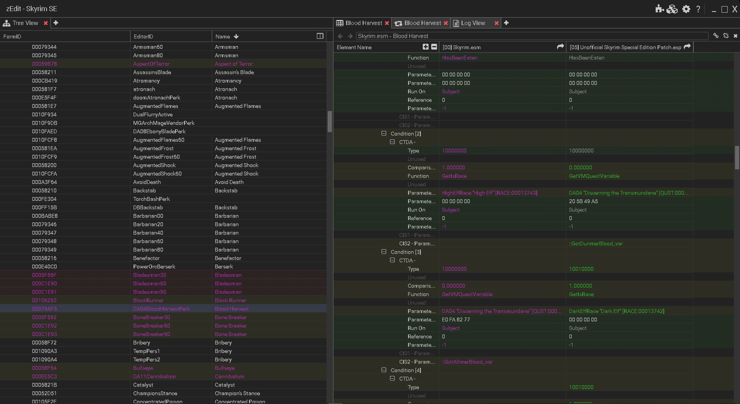Open settings with the gear icon
This screenshot has height=404, width=740.
click(686, 9)
